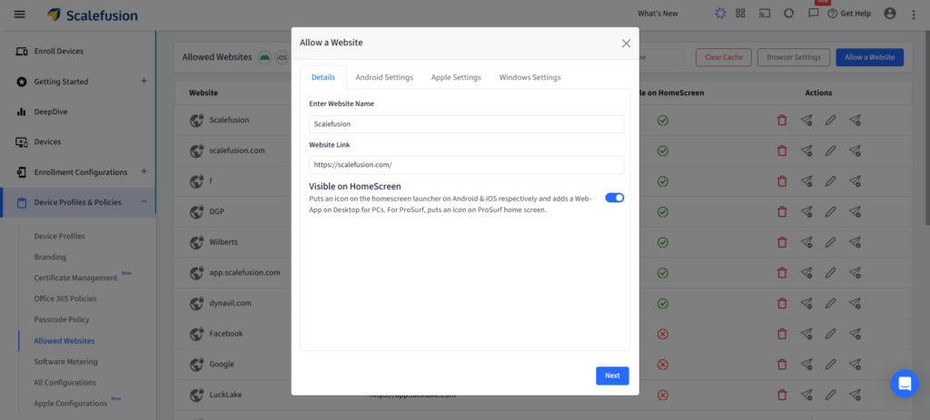
Task: Open Certificate Management in the submenu
Action: (x=76, y=278)
